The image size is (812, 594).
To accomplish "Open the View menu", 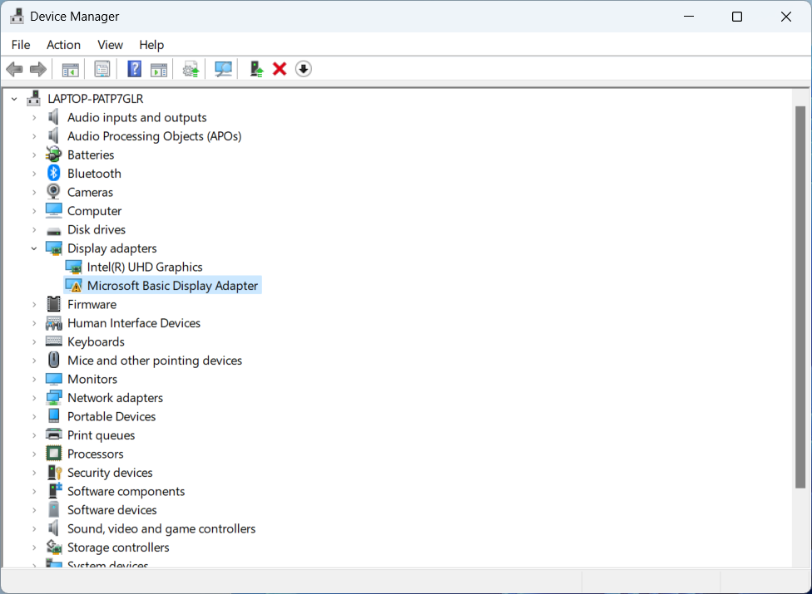I will coord(110,45).
